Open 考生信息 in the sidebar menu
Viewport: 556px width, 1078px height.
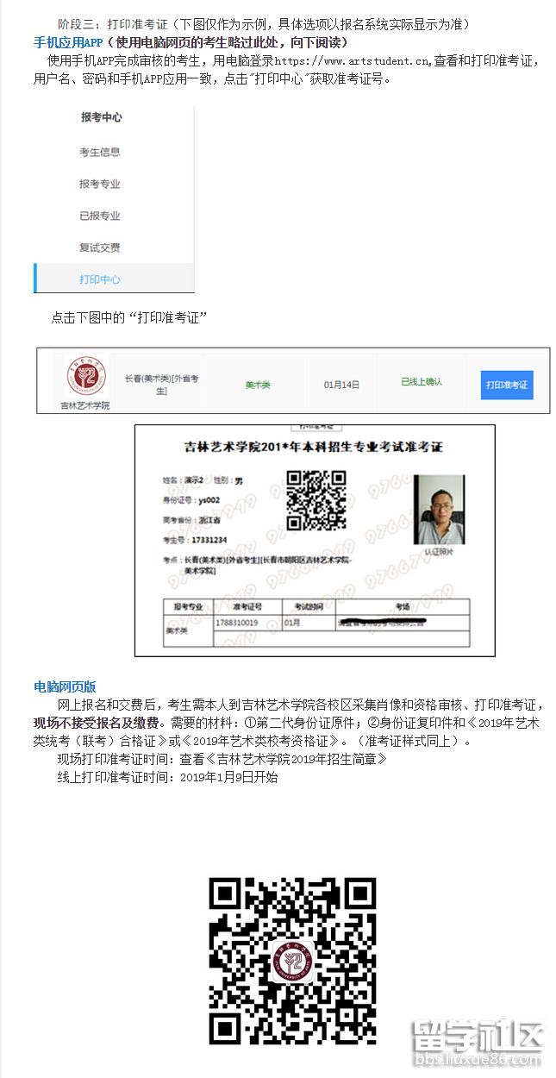coord(100,153)
